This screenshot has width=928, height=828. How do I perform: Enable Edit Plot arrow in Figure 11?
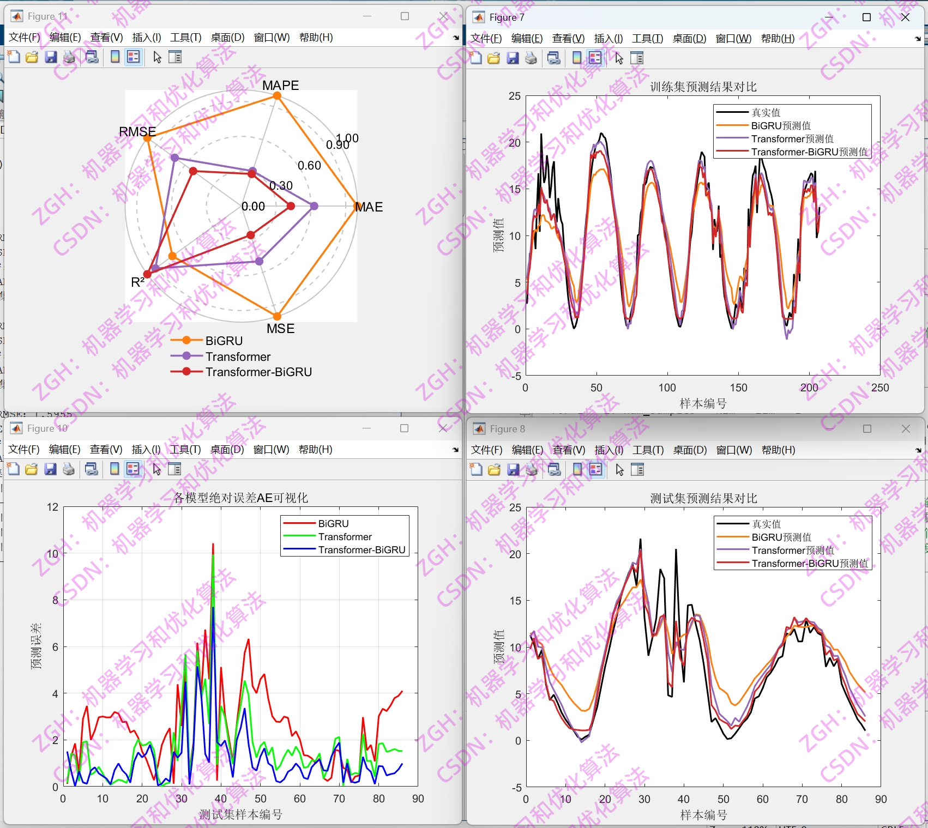157,57
